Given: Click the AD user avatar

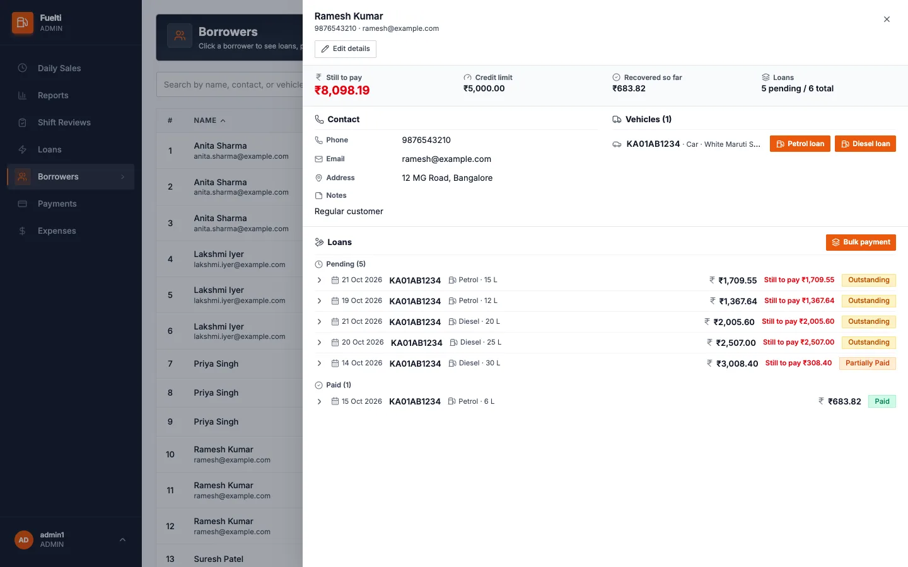Looking at the screenshot, I should [24, 540].
